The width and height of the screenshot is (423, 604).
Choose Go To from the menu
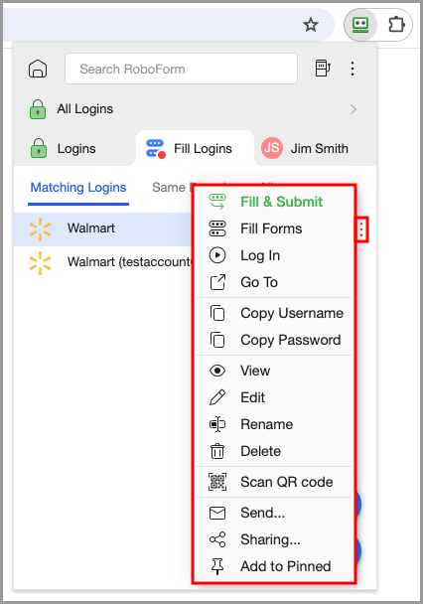pyautogui.click(x=274, y=283)
